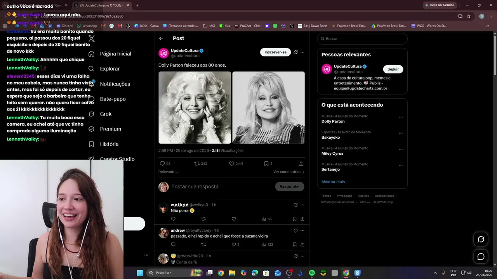This screenshot has height=279, width=497.
Task: Go to Página Inicial
Action: click(x=110, y=54)
